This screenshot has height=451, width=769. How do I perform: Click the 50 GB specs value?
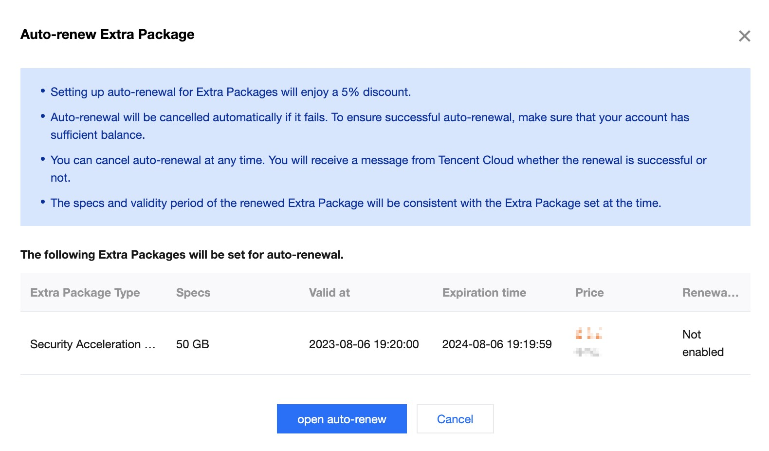pos(193,344)
